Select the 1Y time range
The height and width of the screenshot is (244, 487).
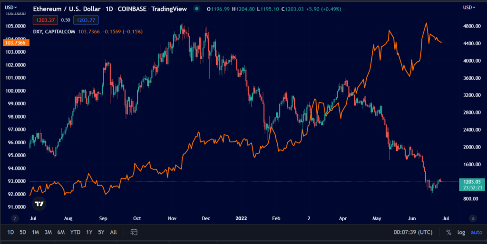click(x=89, y=232)
